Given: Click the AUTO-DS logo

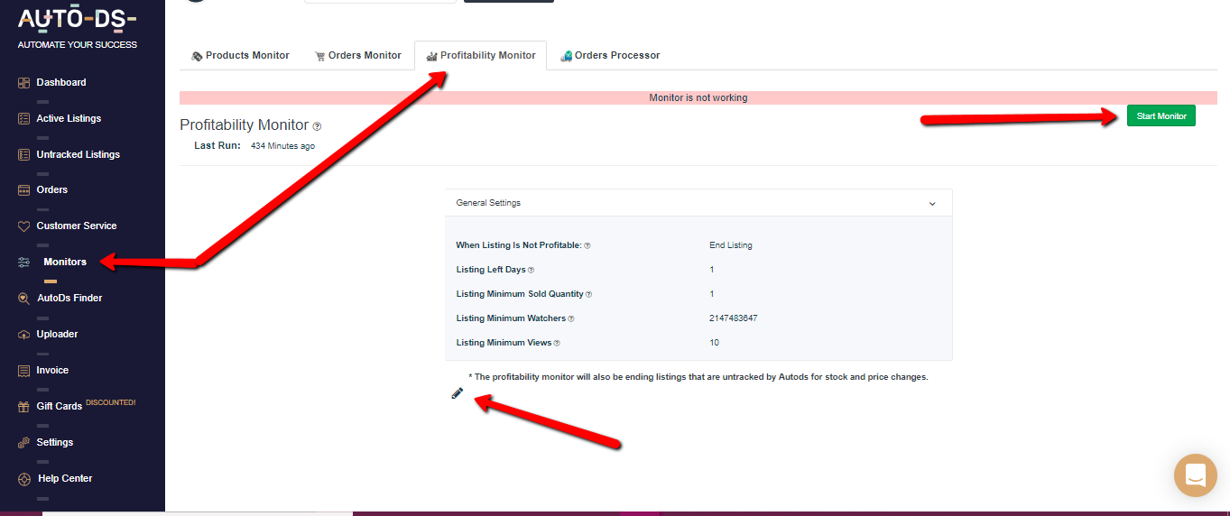Looking at the screenshot, I should (x=78, y=17).
